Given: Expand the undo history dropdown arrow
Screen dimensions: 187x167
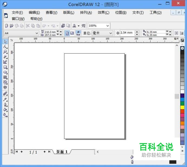Looking at the screenshot, I should point(48,26).
